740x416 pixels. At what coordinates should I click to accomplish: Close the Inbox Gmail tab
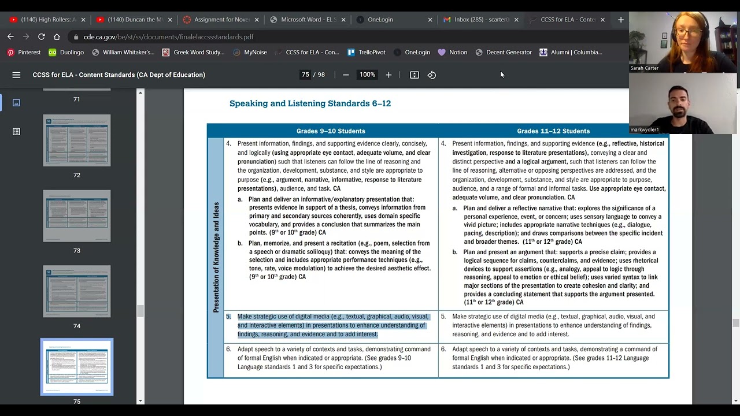coord(516,20)
